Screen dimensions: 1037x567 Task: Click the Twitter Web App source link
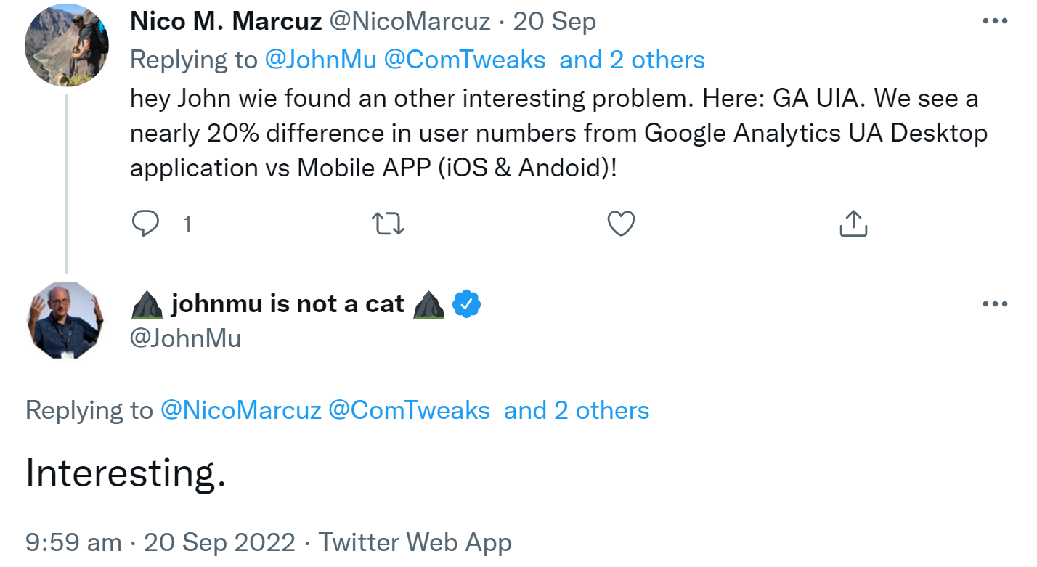(x=415, y=542)
